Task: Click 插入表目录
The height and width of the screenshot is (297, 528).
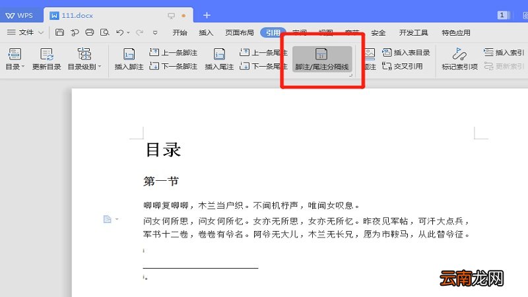Action: (x=406, y=53)
